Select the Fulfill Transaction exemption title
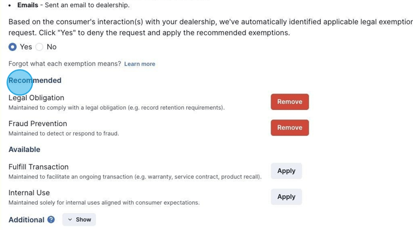 point(38,167)
